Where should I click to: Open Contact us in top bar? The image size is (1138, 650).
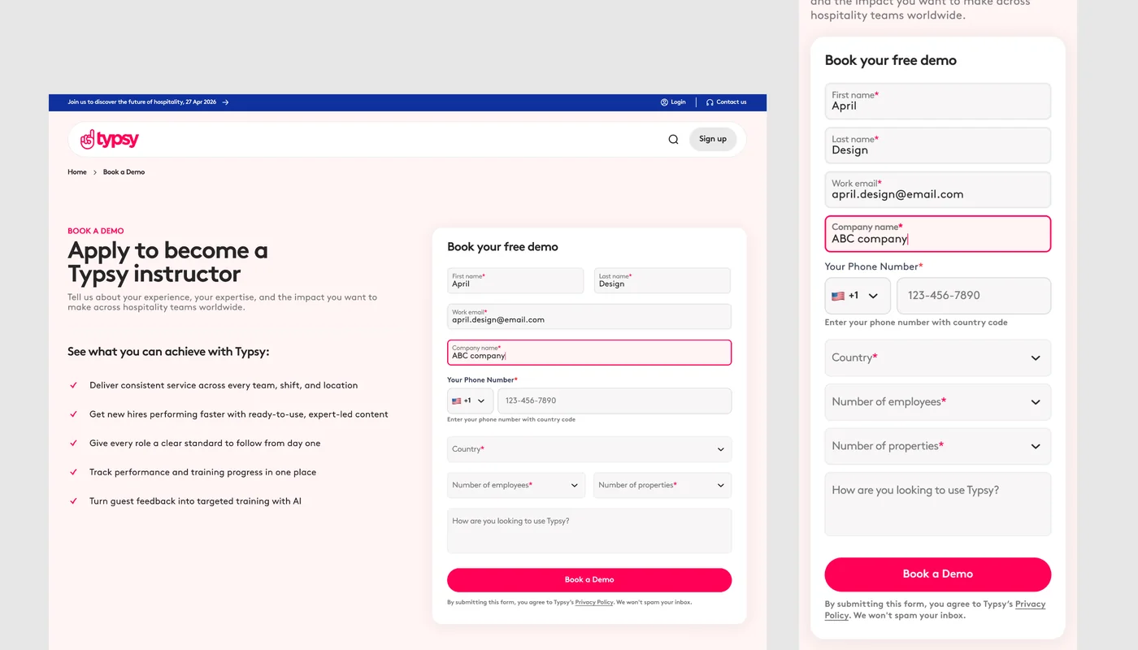(x=726, y=102)
